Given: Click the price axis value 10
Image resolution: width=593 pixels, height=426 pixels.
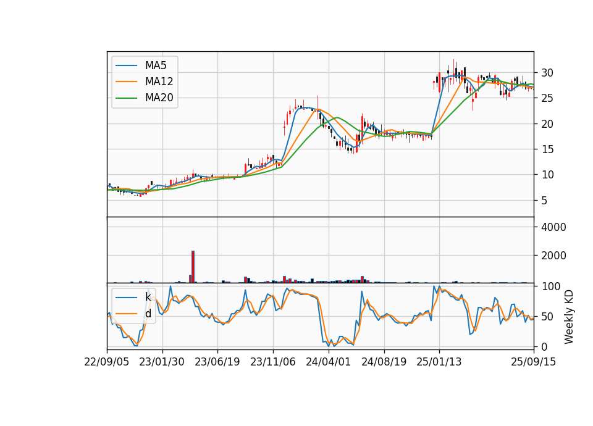Looking at the screenshot, I should (x=547, y=175).
